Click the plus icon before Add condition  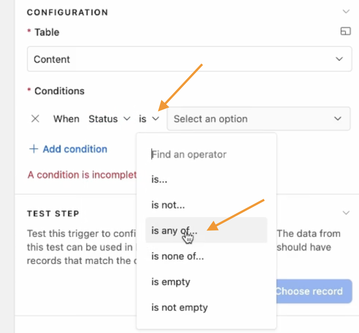click(34, 149)
